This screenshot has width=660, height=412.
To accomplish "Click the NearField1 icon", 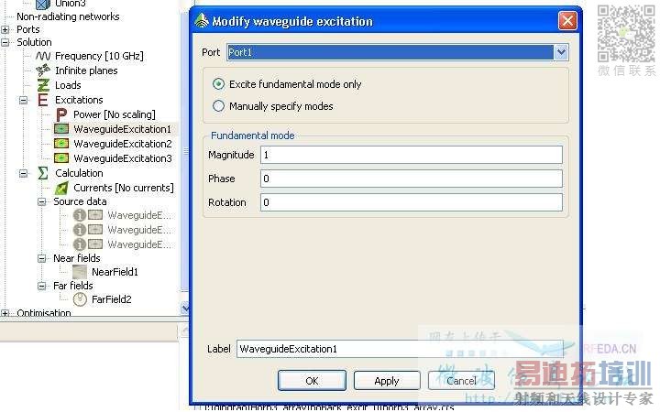I will point(80,272).
